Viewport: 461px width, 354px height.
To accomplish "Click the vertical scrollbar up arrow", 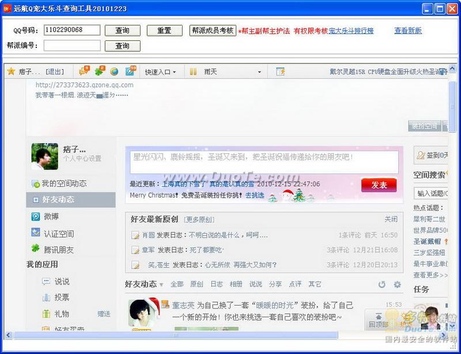I will [x=452, y=69].
